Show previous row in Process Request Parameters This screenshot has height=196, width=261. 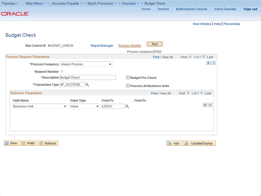tap(190, 56)
